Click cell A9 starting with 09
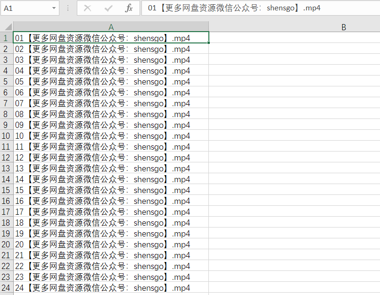The image size is (380, 295). [111, 125]
